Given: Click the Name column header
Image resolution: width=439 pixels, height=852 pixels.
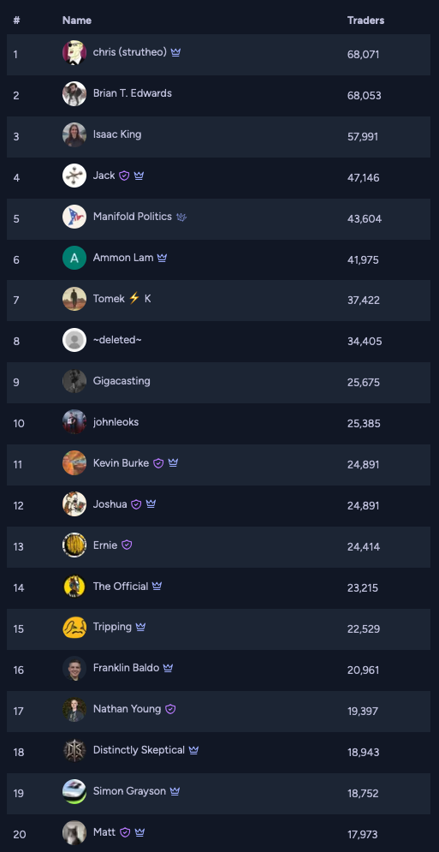Looking at the screenshot, I should [x=77, y=21].
